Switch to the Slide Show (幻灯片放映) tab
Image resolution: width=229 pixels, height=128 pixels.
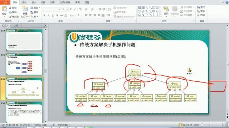(x=65, y=2)
